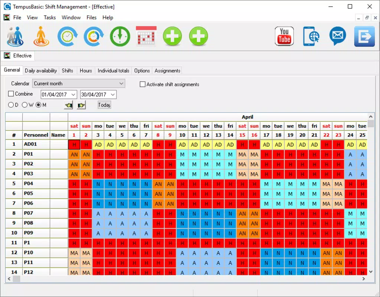The height and width of the screenshot is (297, 380).
Task: Open the Help menu
Action: pos(108,17)
